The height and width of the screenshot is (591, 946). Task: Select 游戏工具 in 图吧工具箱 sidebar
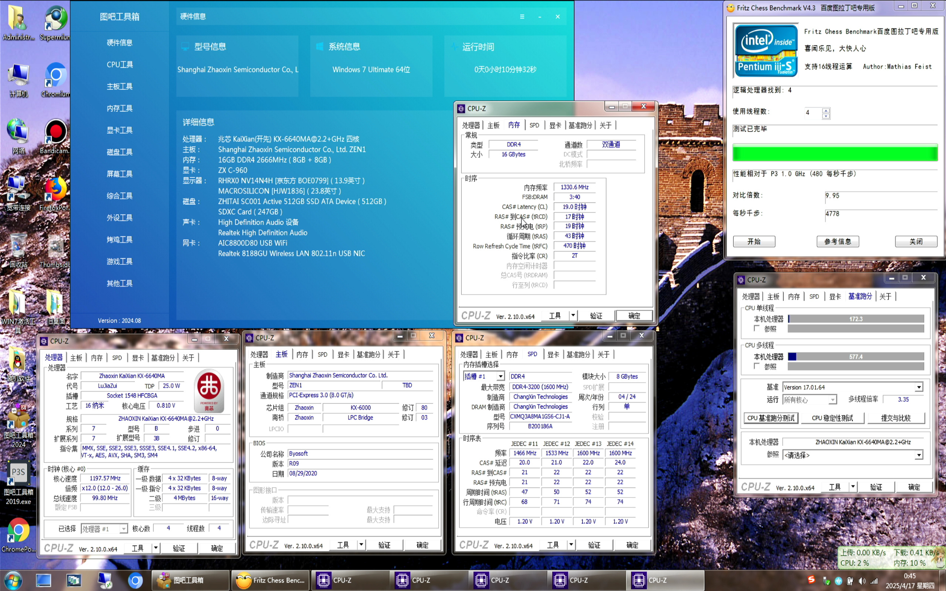pyautogui.click(x=120, y=261)
